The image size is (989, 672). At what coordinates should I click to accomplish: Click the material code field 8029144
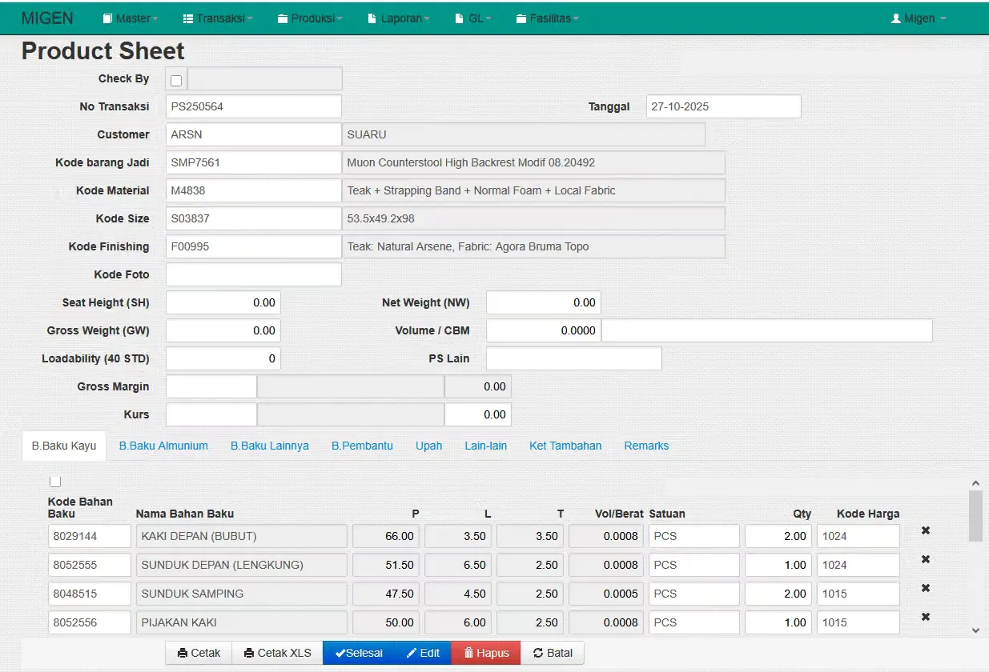(x=90, y=536)
